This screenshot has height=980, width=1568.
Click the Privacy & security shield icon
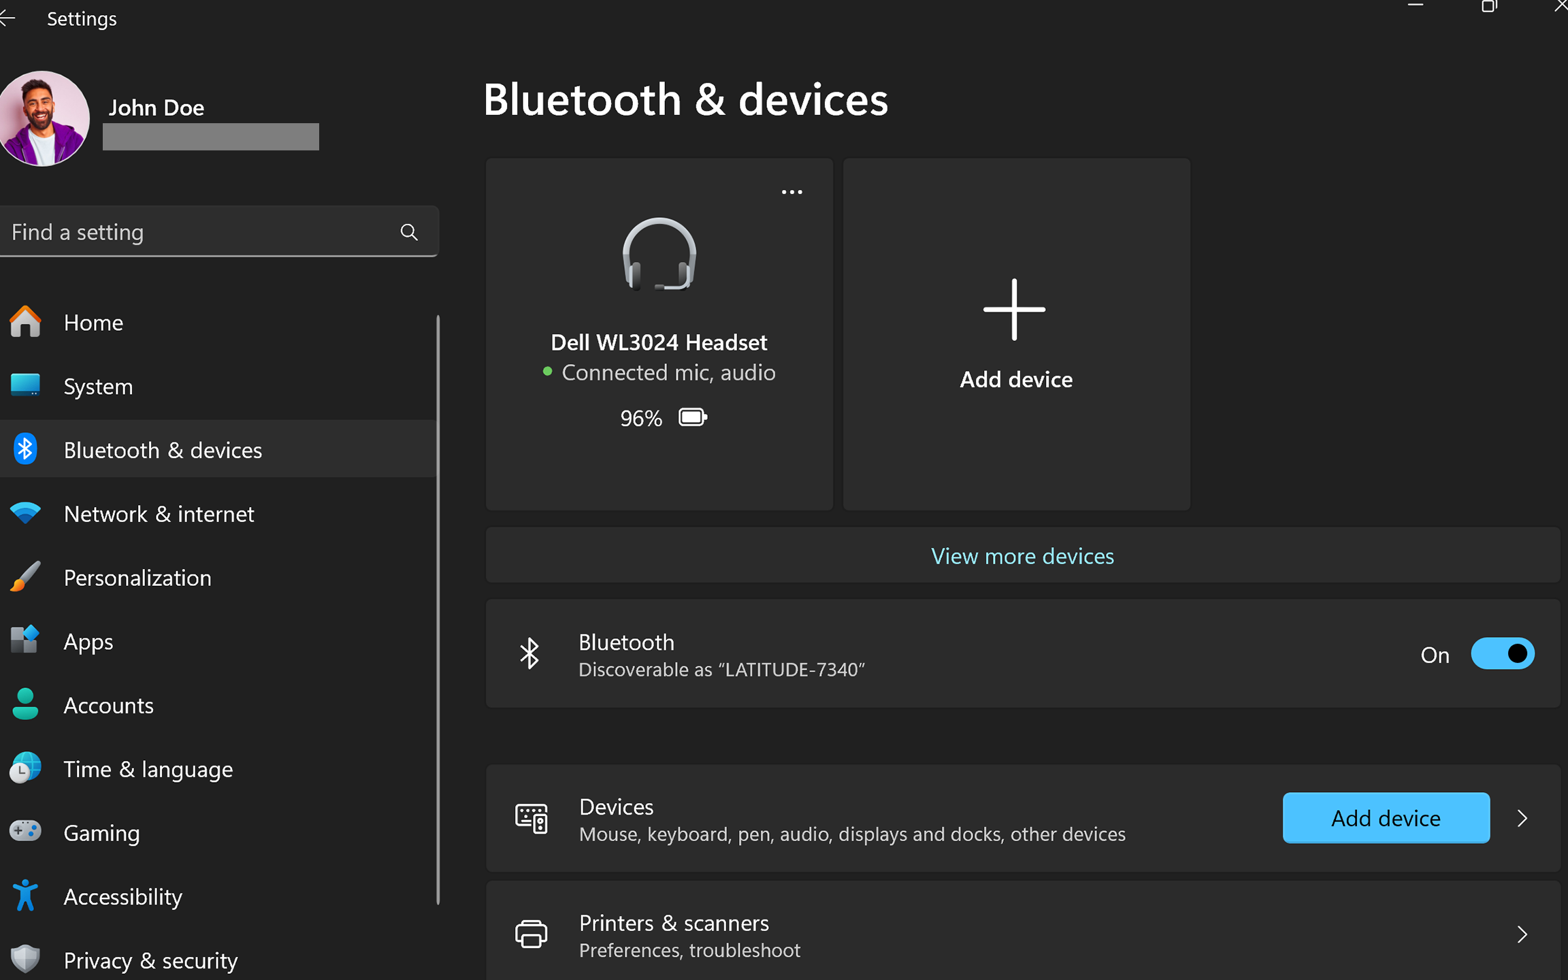click(x=25, y=959)
